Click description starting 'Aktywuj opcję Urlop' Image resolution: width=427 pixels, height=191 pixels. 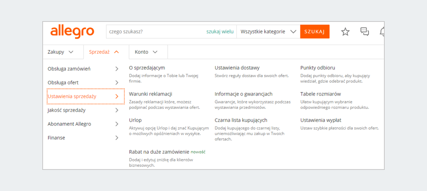tap(169, 131)
